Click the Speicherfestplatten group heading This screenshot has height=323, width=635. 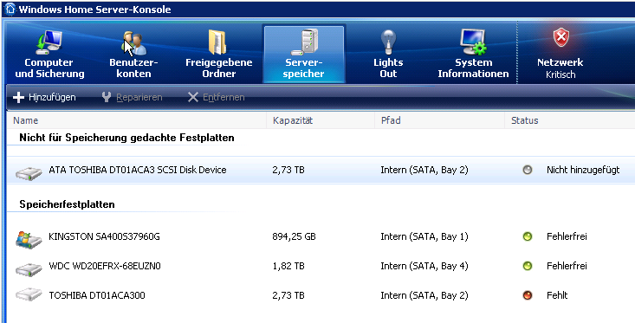click(x=68, y=204)
